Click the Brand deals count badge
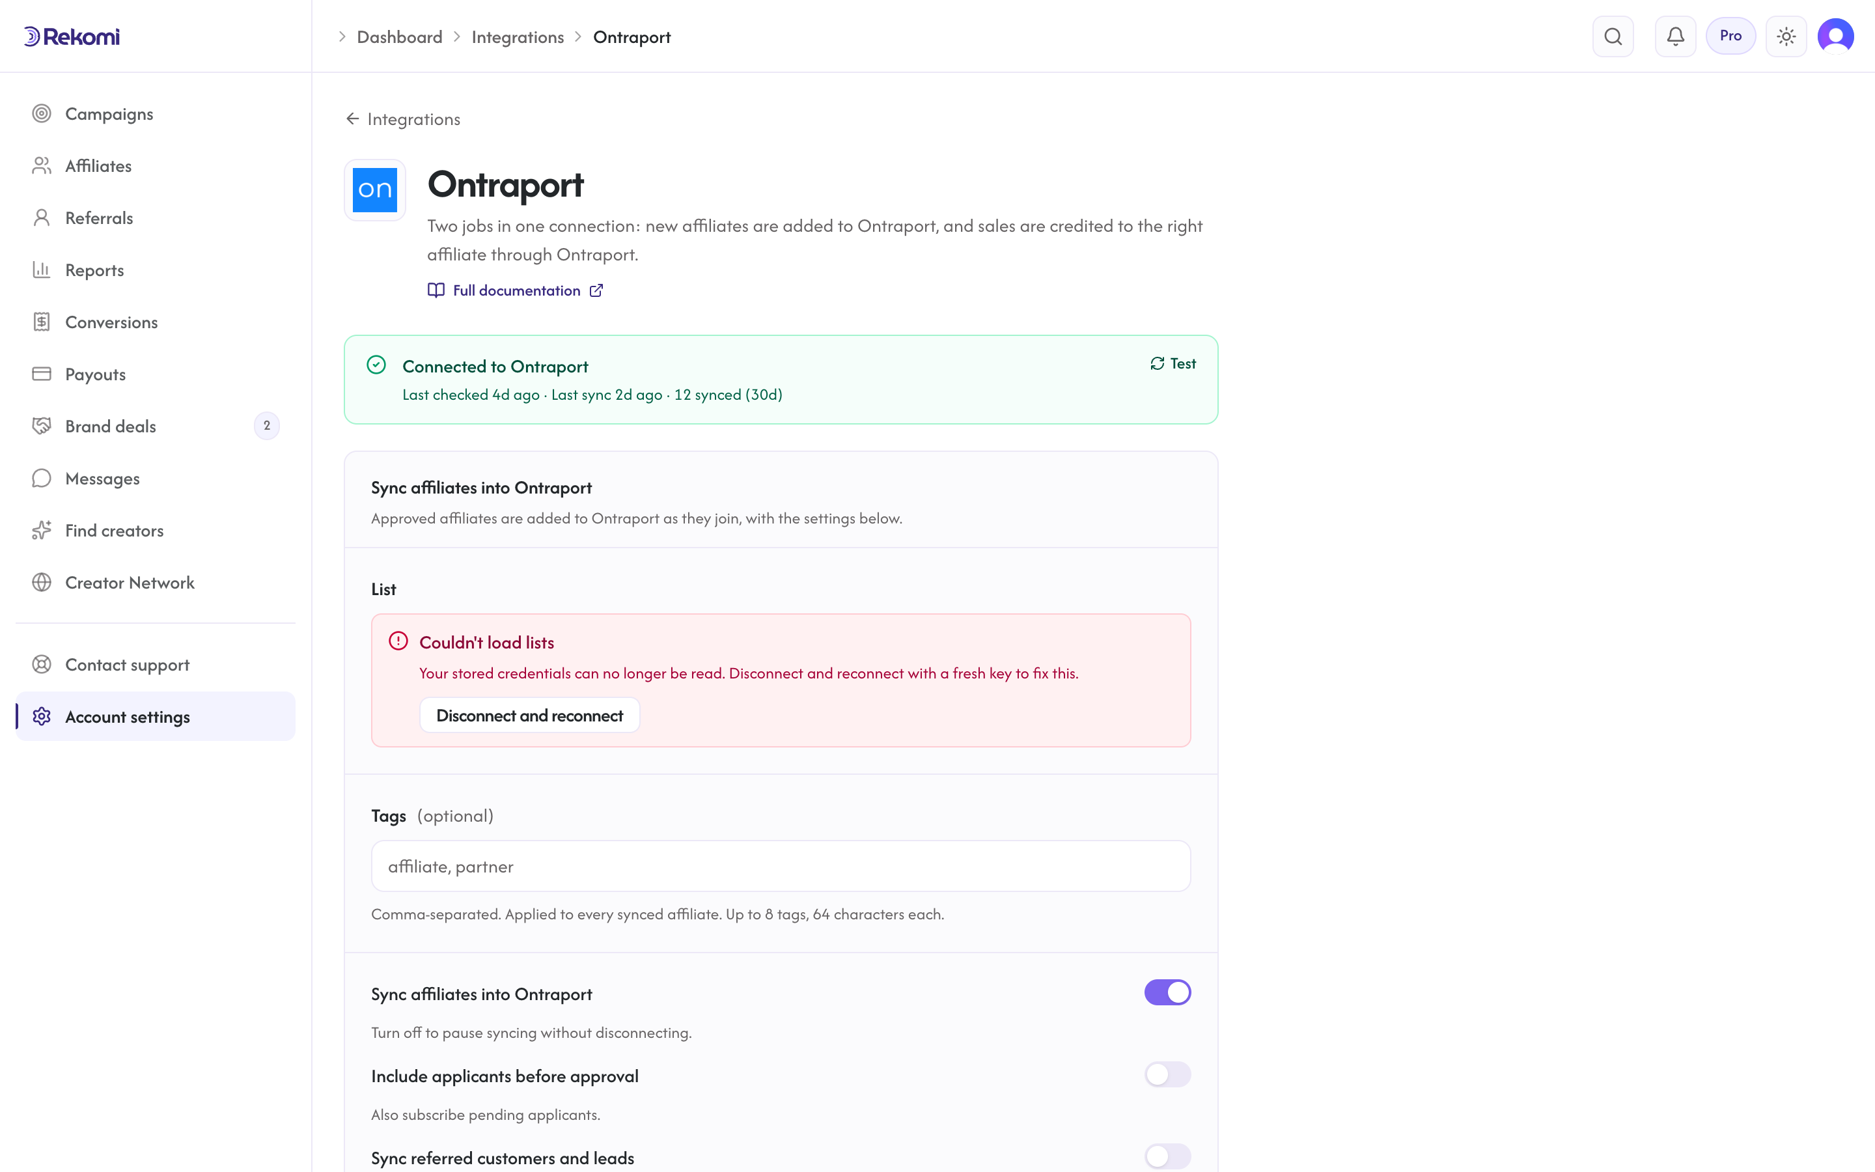Image resolution: width=1875 pixels, height=1172 pixels. (266, 426)
